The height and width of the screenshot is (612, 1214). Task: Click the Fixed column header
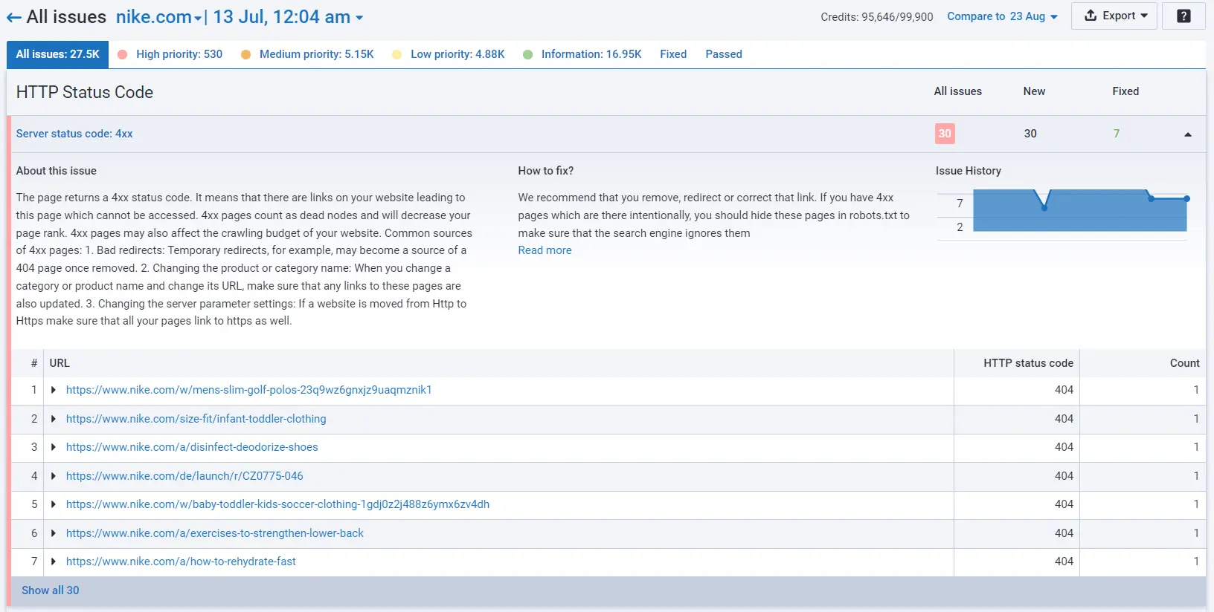coord(1125,91)
